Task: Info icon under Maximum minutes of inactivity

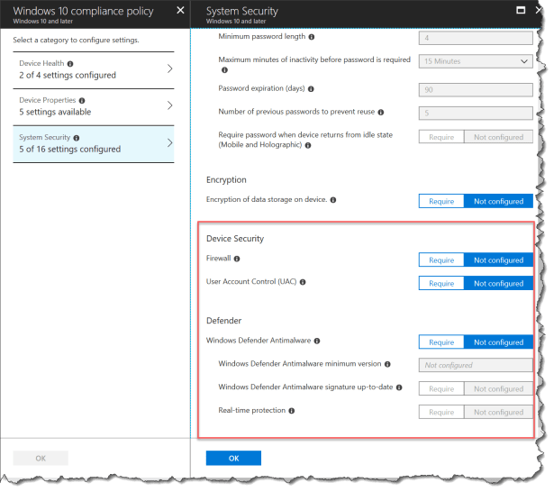Action: (x=224, y=70)
